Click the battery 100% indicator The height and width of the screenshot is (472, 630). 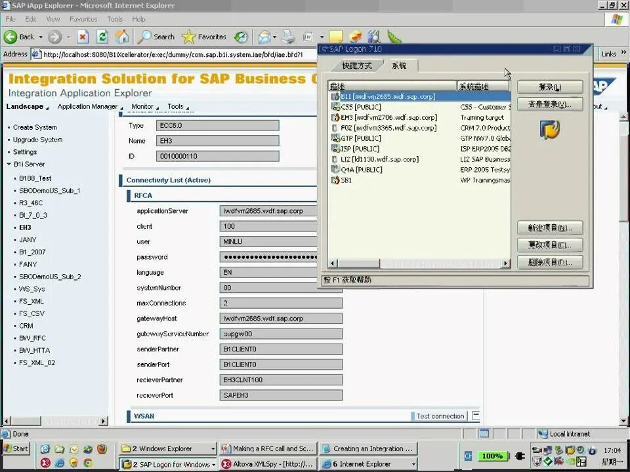click(493, 456)
